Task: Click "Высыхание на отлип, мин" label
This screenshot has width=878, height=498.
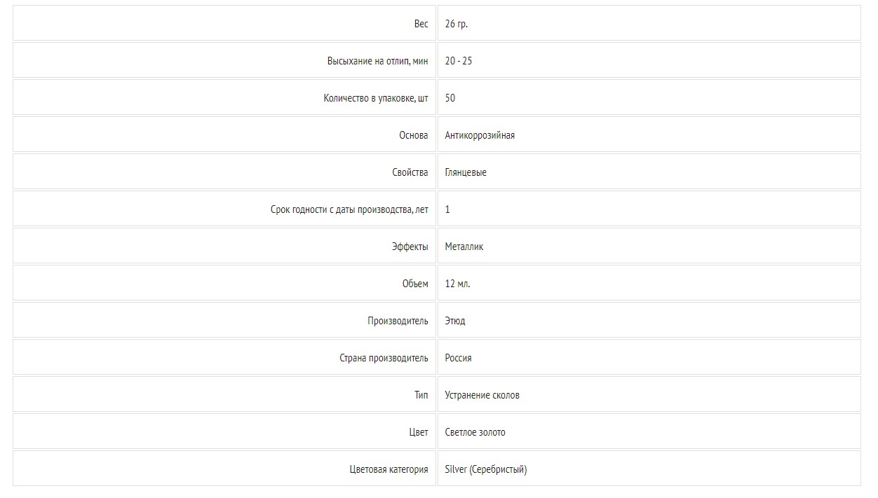Action: [377, 61]
